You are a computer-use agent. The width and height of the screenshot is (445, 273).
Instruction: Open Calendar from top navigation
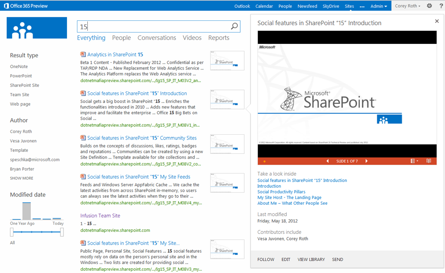(264, 6)
